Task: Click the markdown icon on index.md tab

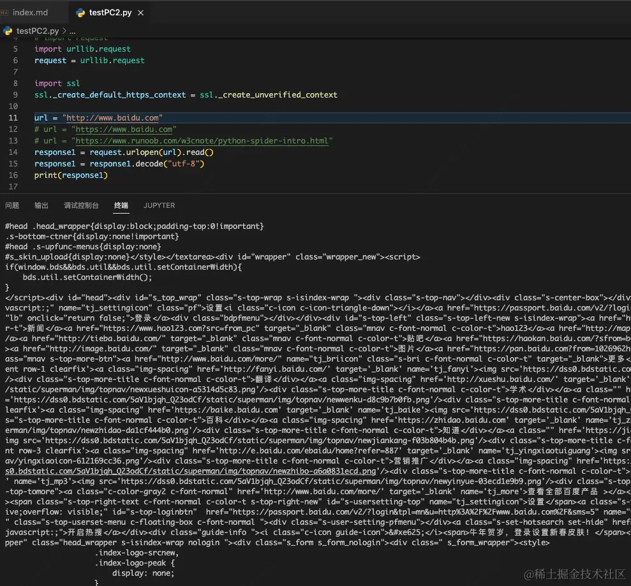Action: (4, 13)
